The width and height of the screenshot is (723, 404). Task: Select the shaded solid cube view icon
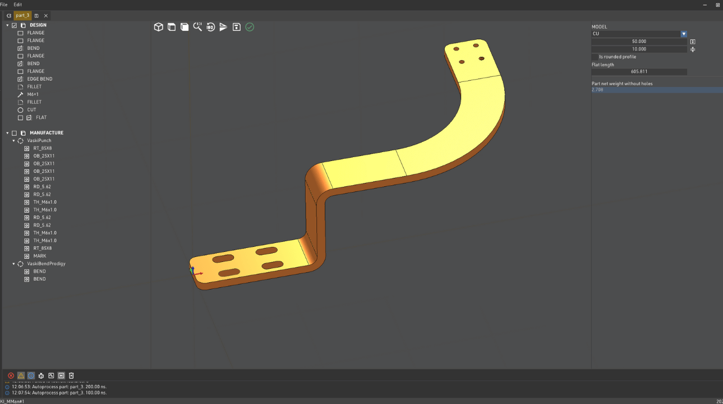(185, 27)
